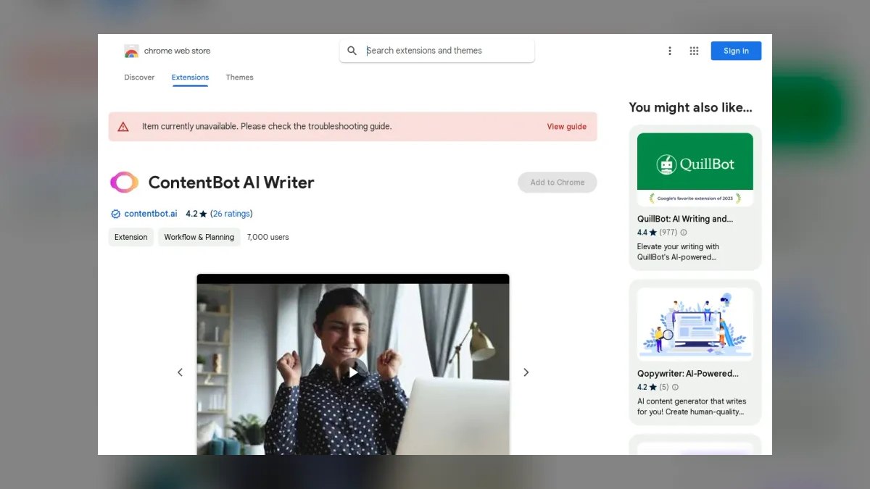This screenshot has height=489, width=870.
Task: Select the Extensions tab
Action: (x=190, y=78)
